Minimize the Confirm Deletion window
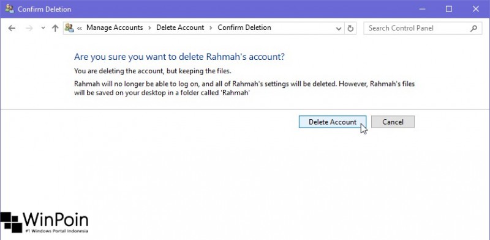Image resolution: width=490 pixels, height=240 pixels. (422, 9)
